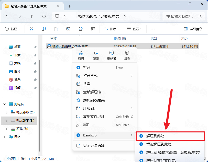This screenshot has width=208, height=162.
Task: Select 共享 in the context menu
Action: 105,84
